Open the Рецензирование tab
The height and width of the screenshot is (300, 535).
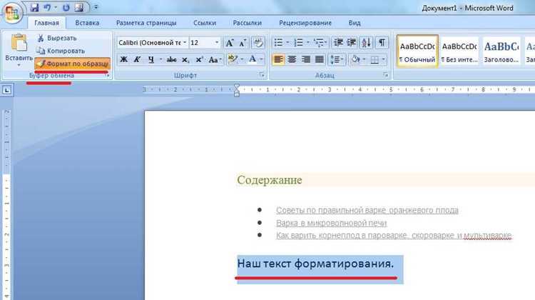[x=305, y=23]
